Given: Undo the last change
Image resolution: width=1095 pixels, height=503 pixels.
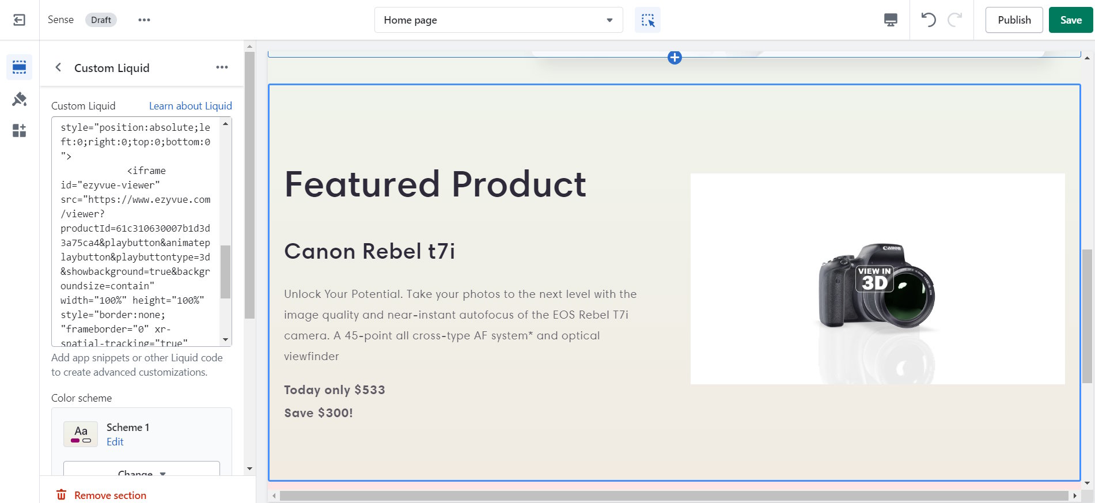Looking at the screenshot, I should 928,20.
